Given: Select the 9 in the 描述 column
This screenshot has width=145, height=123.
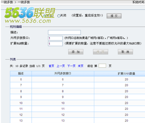Looking at the screenshot, I should 21,97.
